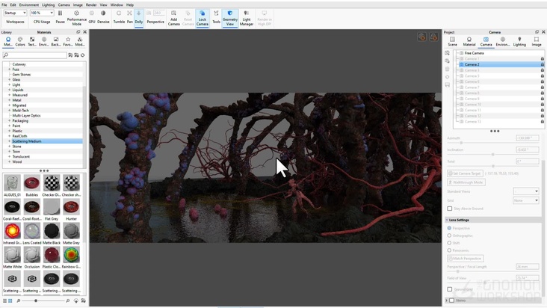Click the Pause render toolbar icon
The width and height of the screenshot is (547, 308).
pos(60,13)
